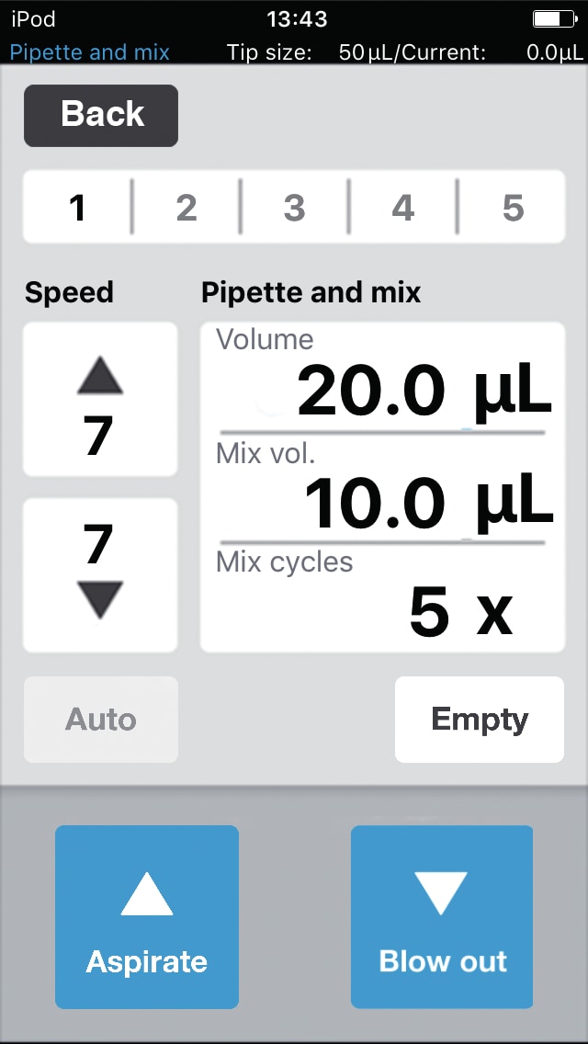Open program preset 2
The width and height of the screenshot is (588, 1044).
click(x=186, y=208)
